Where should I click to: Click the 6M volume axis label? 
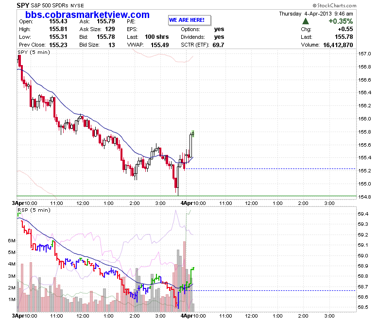coord(12,240)
